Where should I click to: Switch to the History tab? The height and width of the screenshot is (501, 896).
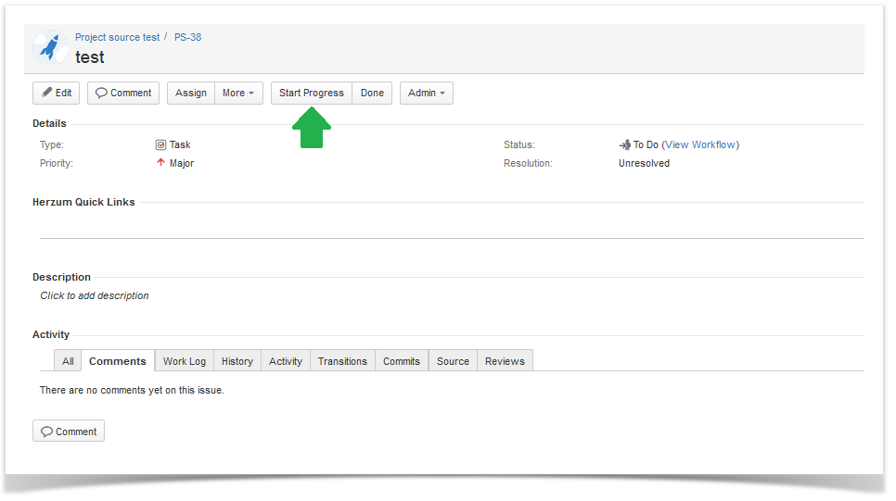tap(237, 361)
